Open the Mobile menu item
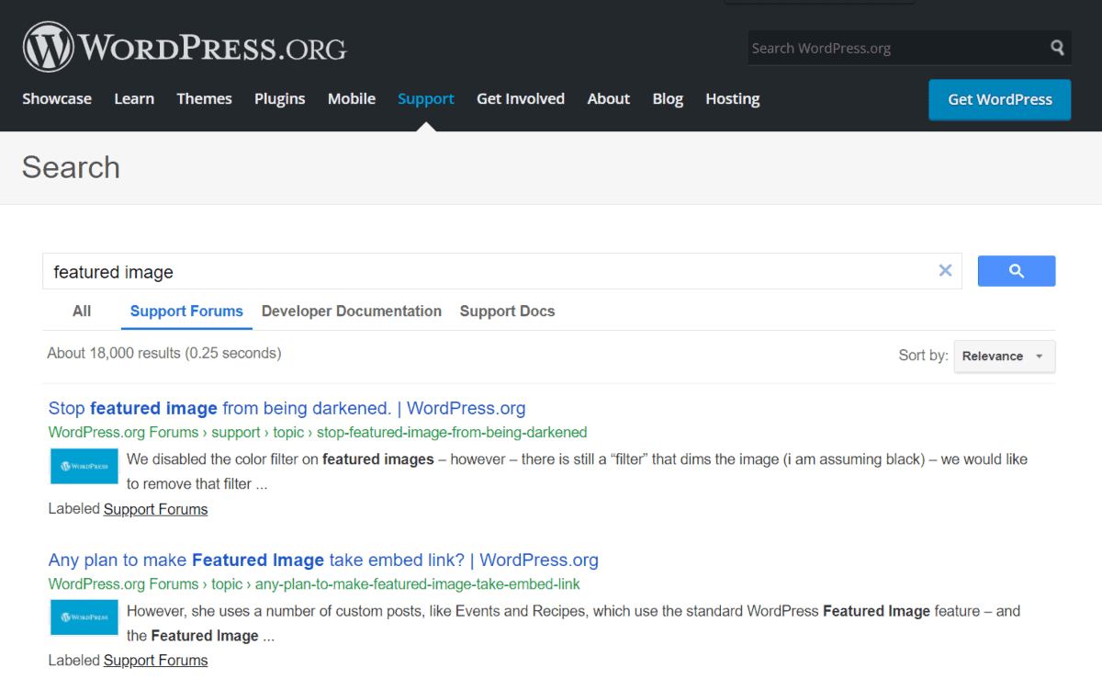The image size is (1102, 679). tap(352, 99)
